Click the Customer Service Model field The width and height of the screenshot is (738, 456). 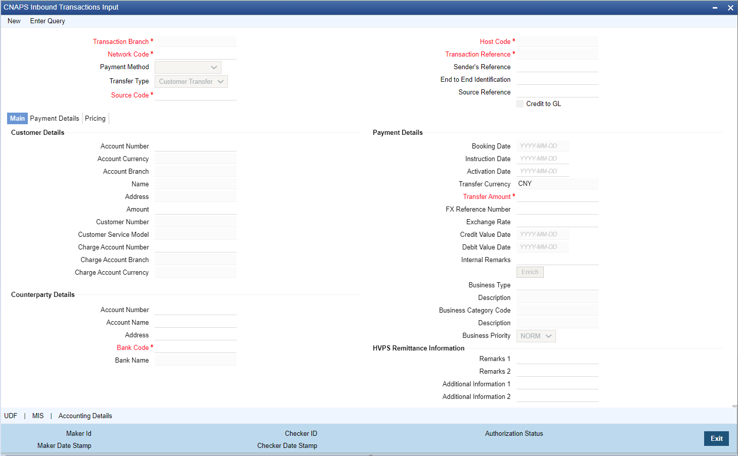pos(196,234)
